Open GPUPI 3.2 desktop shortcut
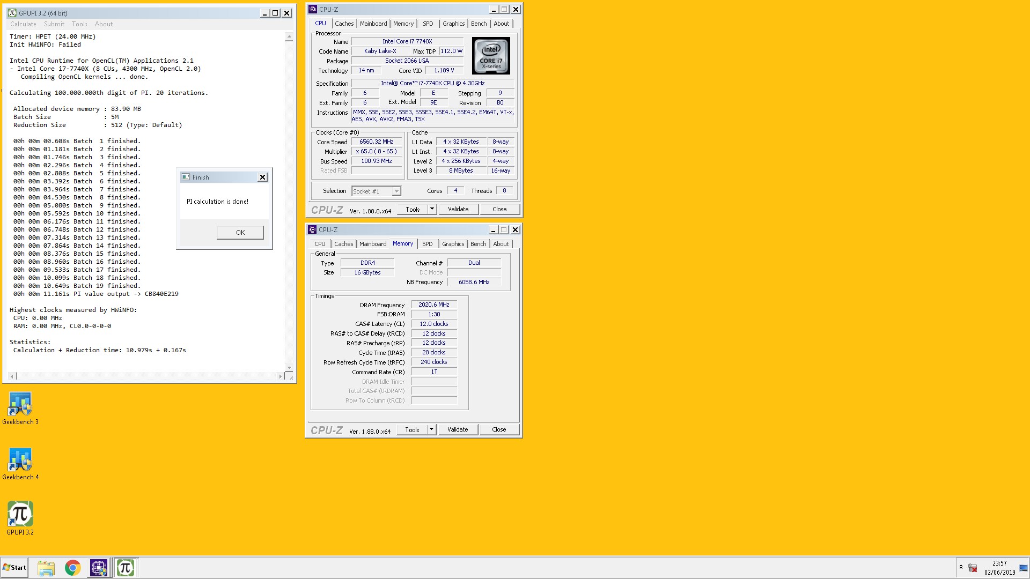This screenshot has height=579, width=1030. pyautogui.click(x=20, y=518)
